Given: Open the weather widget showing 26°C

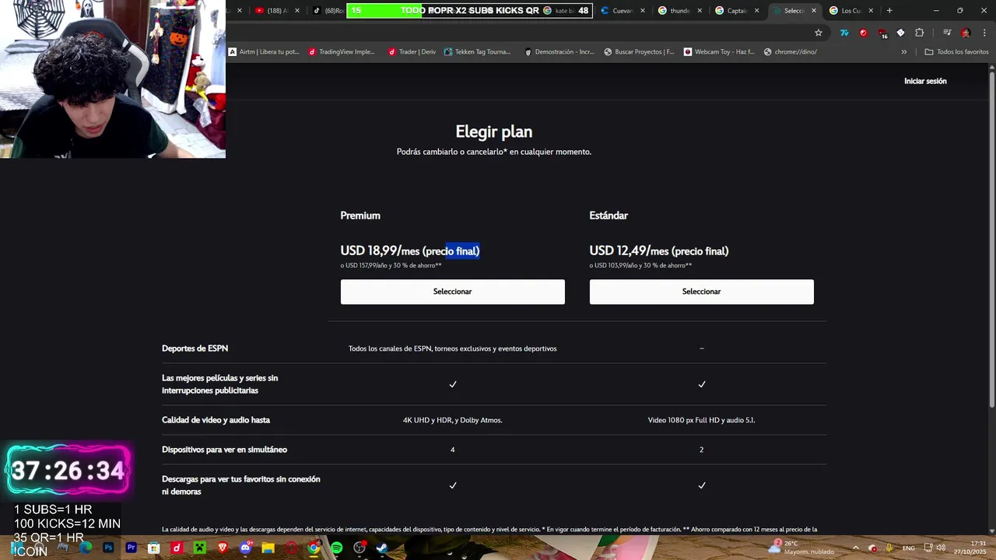Looking at the screenshot, I should coord(801,548).
